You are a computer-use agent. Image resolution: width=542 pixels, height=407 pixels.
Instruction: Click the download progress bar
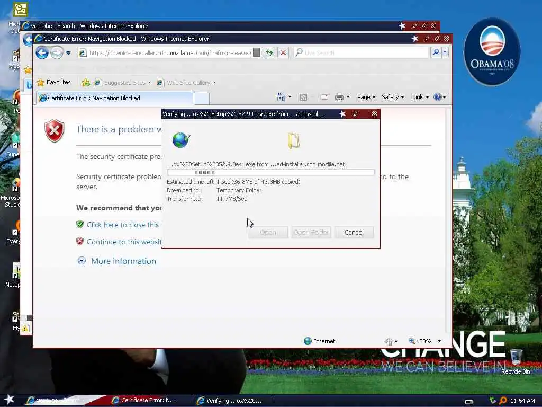tap(270, 172)
